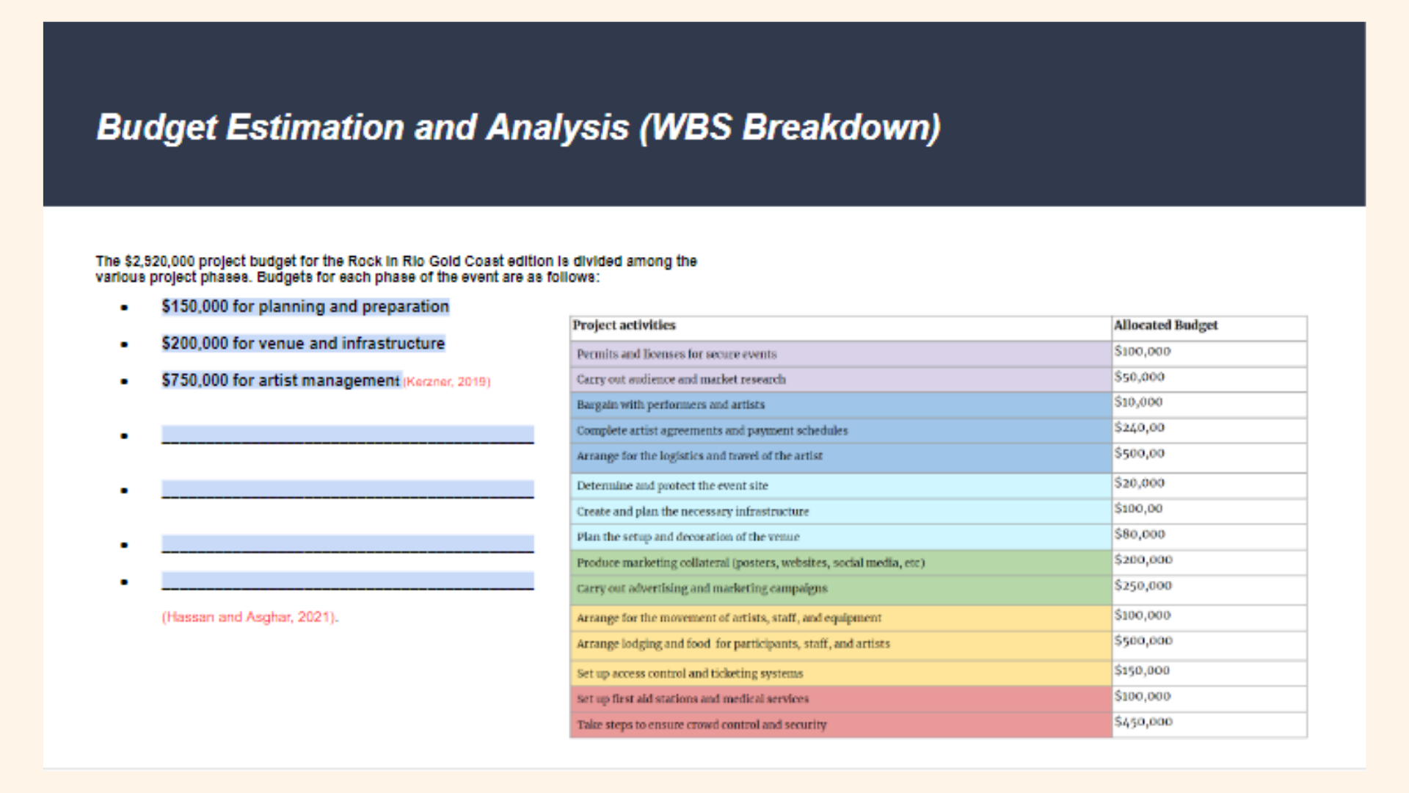Click the first blank fill-in line
Viewport: 1409px width, 793px height.
(x=346, y=435)
